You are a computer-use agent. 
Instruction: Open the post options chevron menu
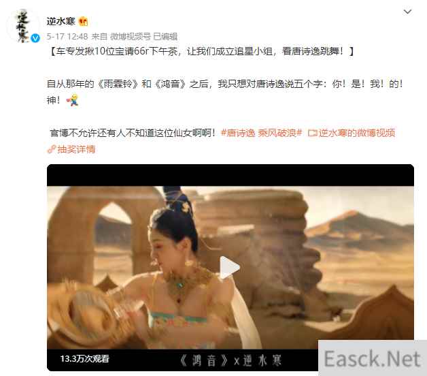click(x=407, y=12)
